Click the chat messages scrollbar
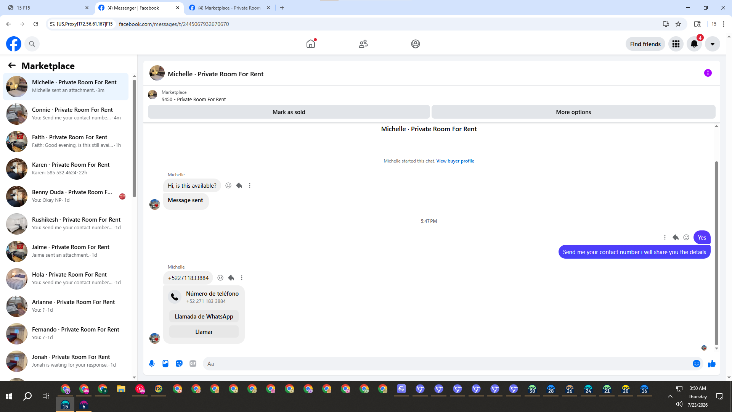This screenshot has height=412, width=732. (x=716, y=253)
